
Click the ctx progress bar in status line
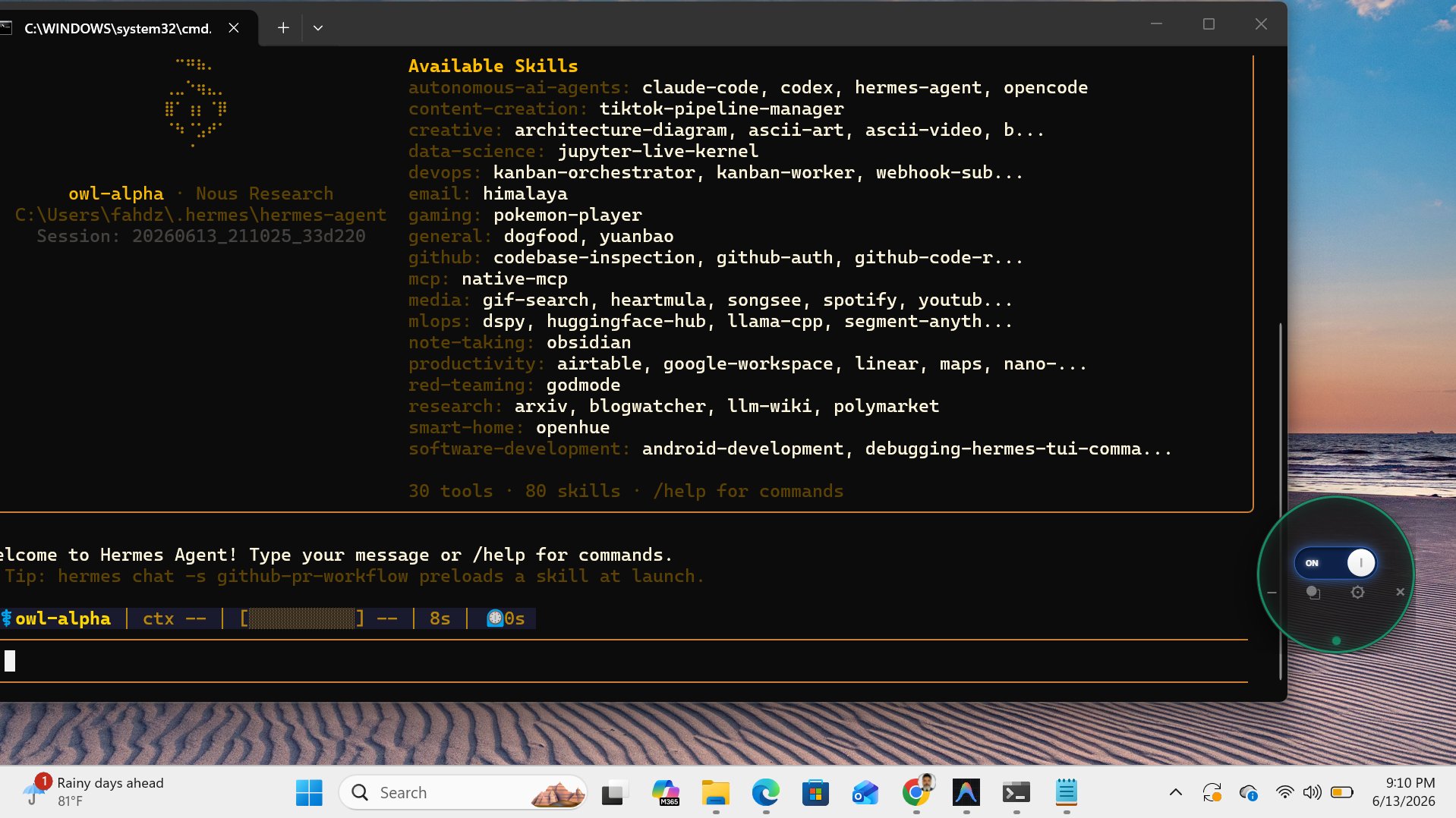coord(302,618)
